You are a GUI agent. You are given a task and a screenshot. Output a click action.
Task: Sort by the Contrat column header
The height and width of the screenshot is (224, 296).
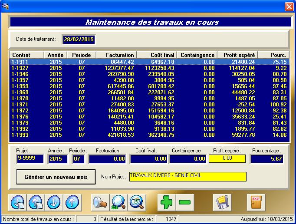26,55
